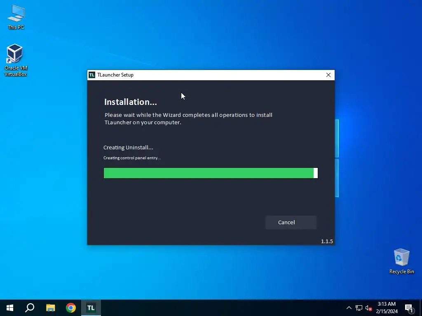
Task: Open the network status tray icon
Action: coord(359,308)
